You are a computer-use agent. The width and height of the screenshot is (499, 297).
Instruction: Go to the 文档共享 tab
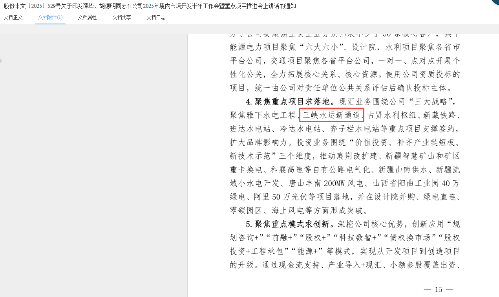[x=122, y=17]
